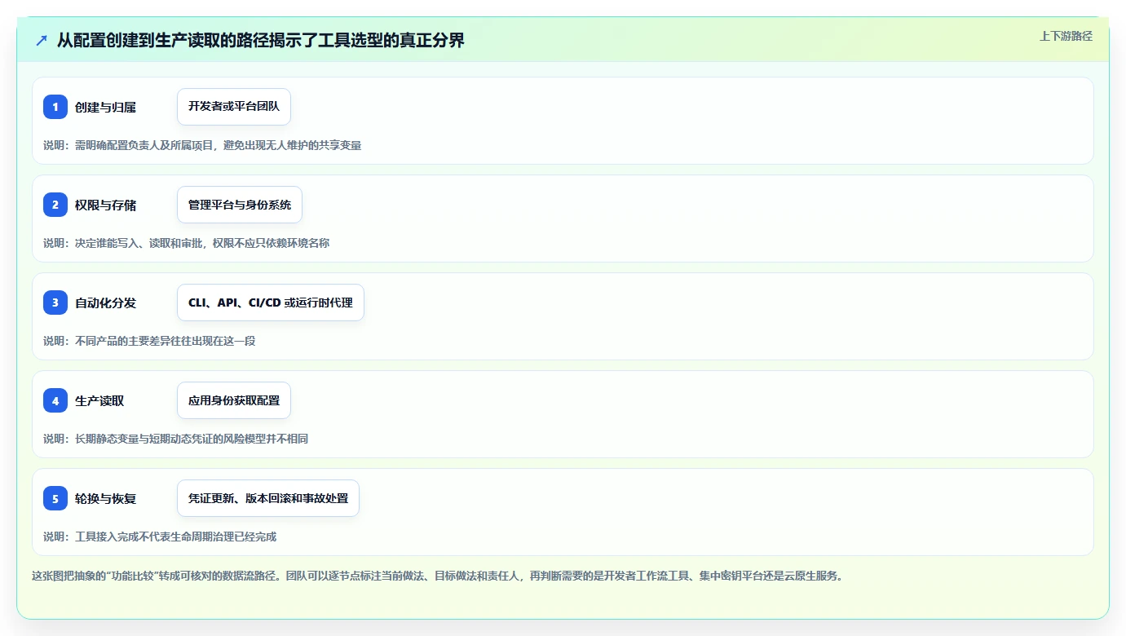Click the number 1 step badge
The width and height of the screenshot is (1126, 636).
(x=55, y=107)
